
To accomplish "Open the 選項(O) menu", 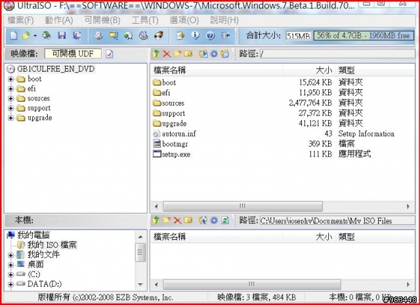I will pos(184,20).
